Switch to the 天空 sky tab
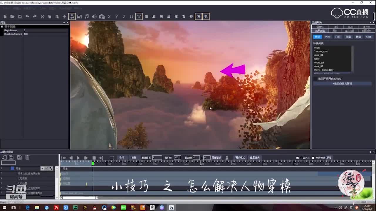Viewport: 376px width, 211px height. point(328,37)
